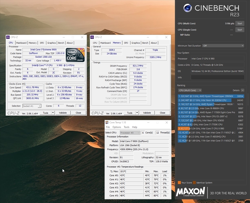The height and width of the screenshot is (203, 250).
Task: Open the Bench tab in the left CPU-Z window
Action: click(61, 43)
